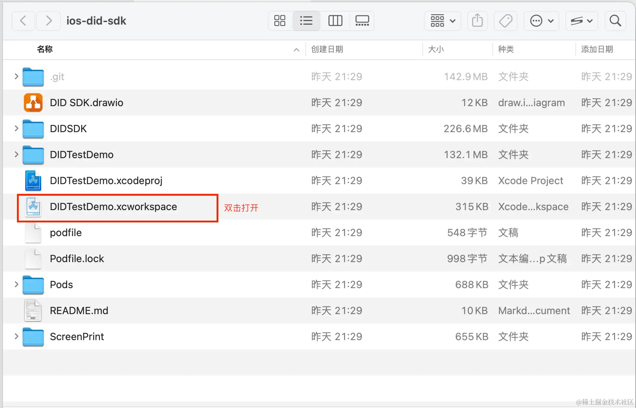Select the README.md file icon

[x=33, y=311]
